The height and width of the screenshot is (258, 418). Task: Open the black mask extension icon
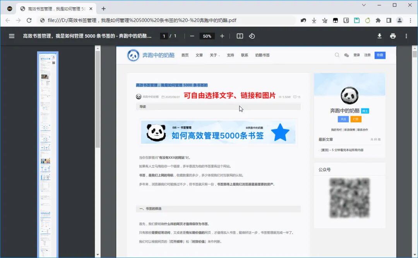click(335, 20)
